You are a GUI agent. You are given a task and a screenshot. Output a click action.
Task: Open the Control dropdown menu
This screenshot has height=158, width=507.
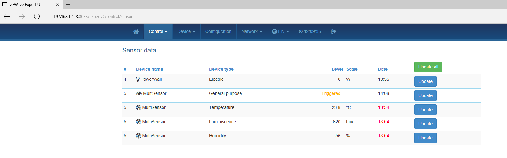click(158, 31)
